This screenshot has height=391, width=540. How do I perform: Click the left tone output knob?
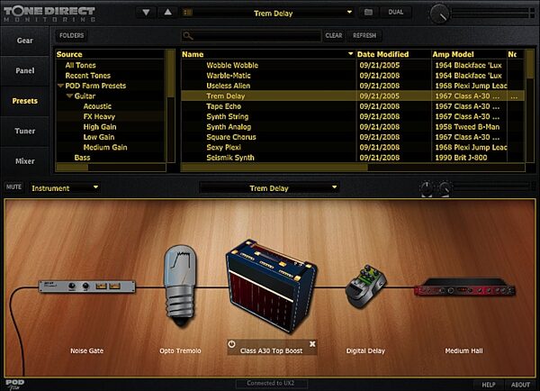(427, 188)
